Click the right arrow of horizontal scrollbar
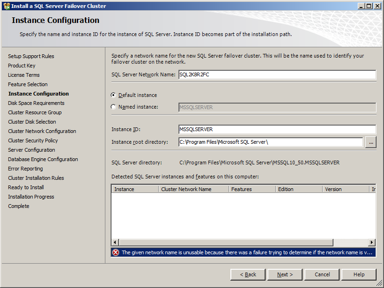 point(372,243)
